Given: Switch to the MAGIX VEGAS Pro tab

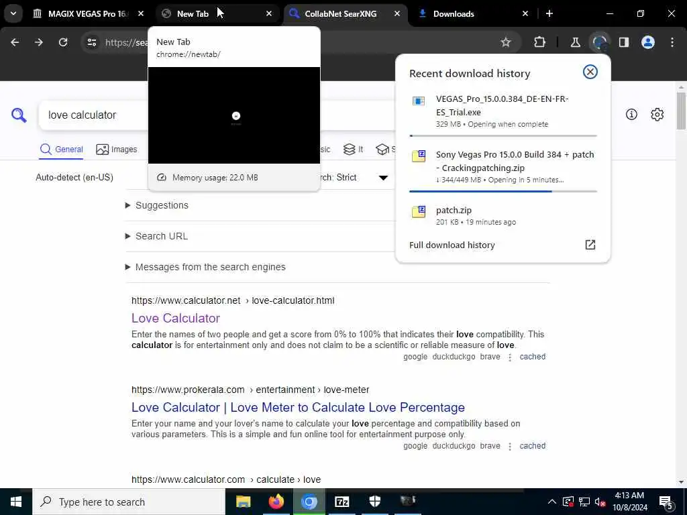Looking at the screenshot, I should 89,13.
